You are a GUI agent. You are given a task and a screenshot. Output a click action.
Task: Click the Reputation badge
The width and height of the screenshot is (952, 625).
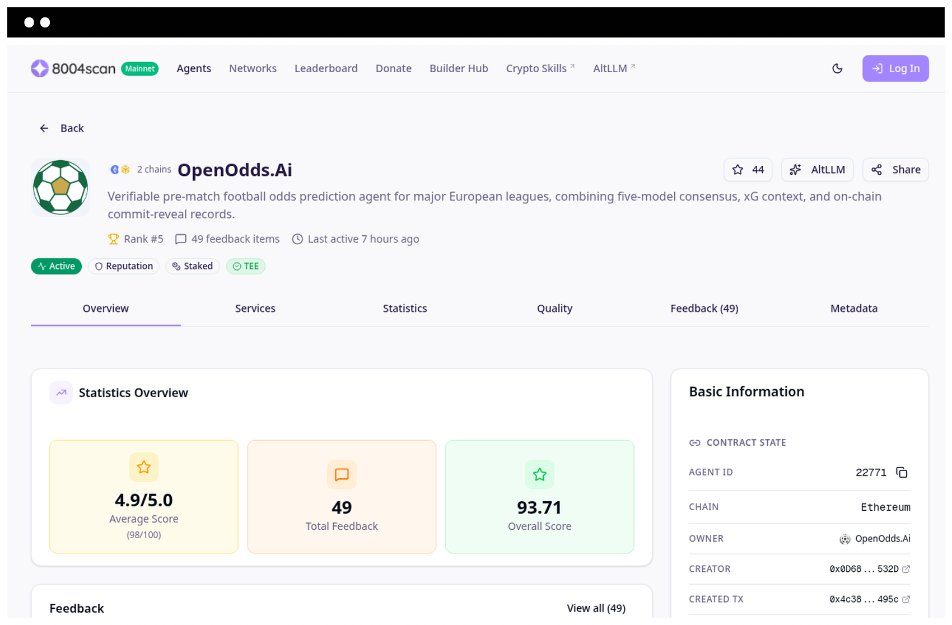(x=124, y=266)
